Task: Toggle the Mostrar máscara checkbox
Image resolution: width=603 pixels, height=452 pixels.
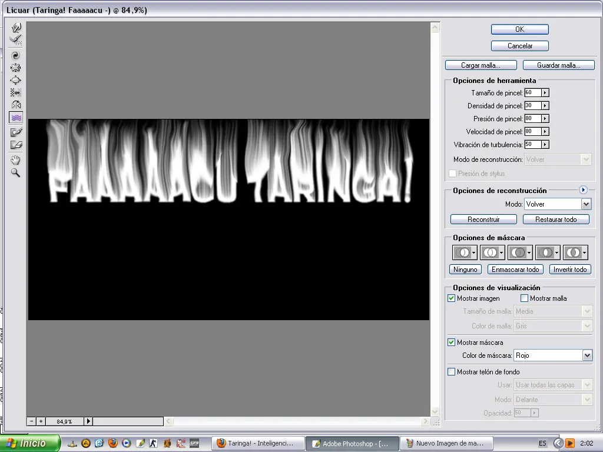Action: click(x=452, y=342)
